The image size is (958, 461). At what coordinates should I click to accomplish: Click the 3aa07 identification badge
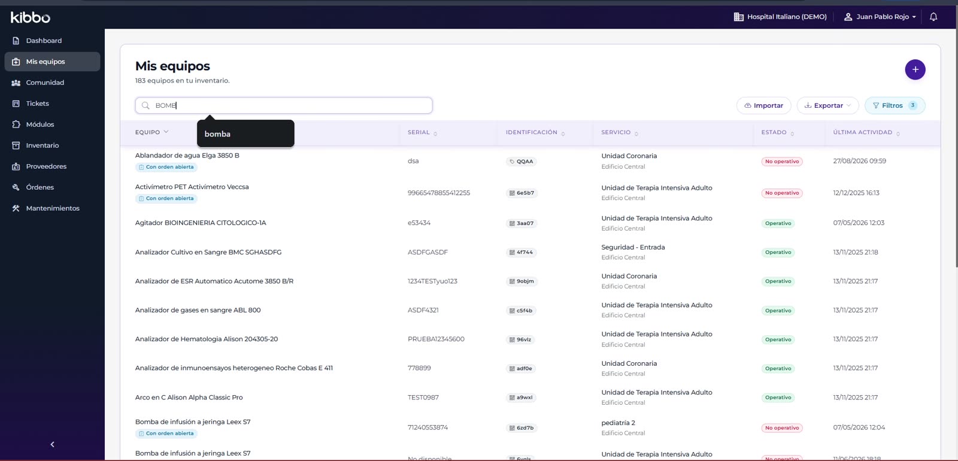pos(522,223)
